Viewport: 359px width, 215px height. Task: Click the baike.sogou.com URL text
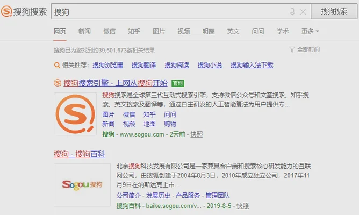click(174, 206)
